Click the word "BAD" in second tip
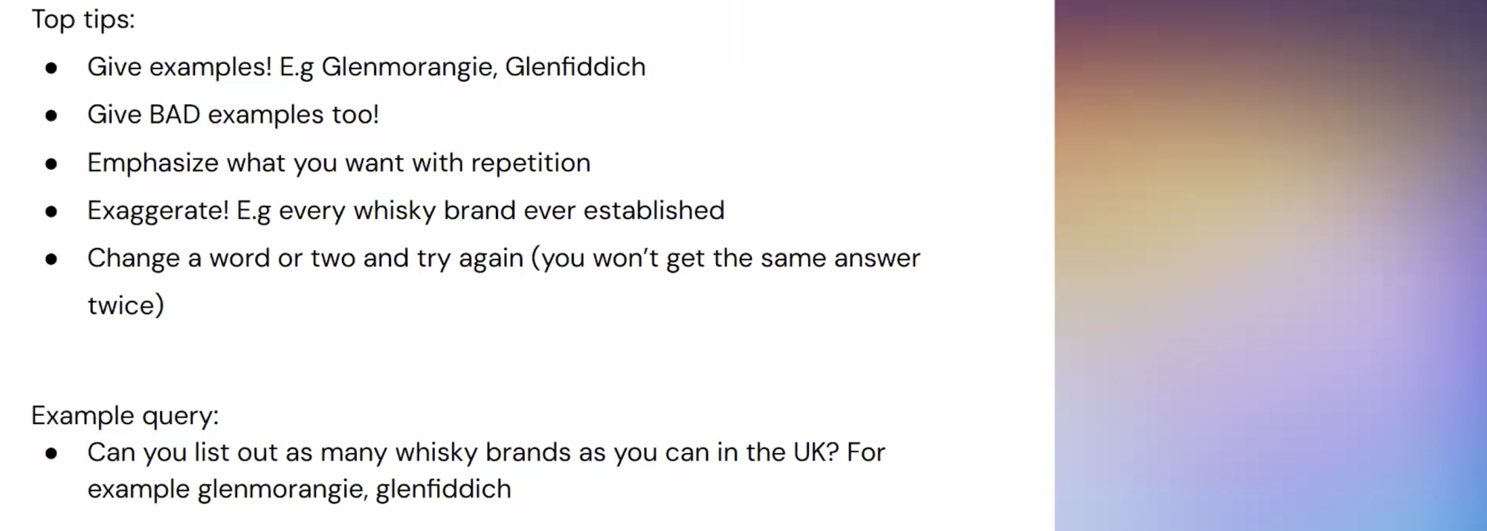The width and height of the screenshot is (1487, 531). click(175, 114)
